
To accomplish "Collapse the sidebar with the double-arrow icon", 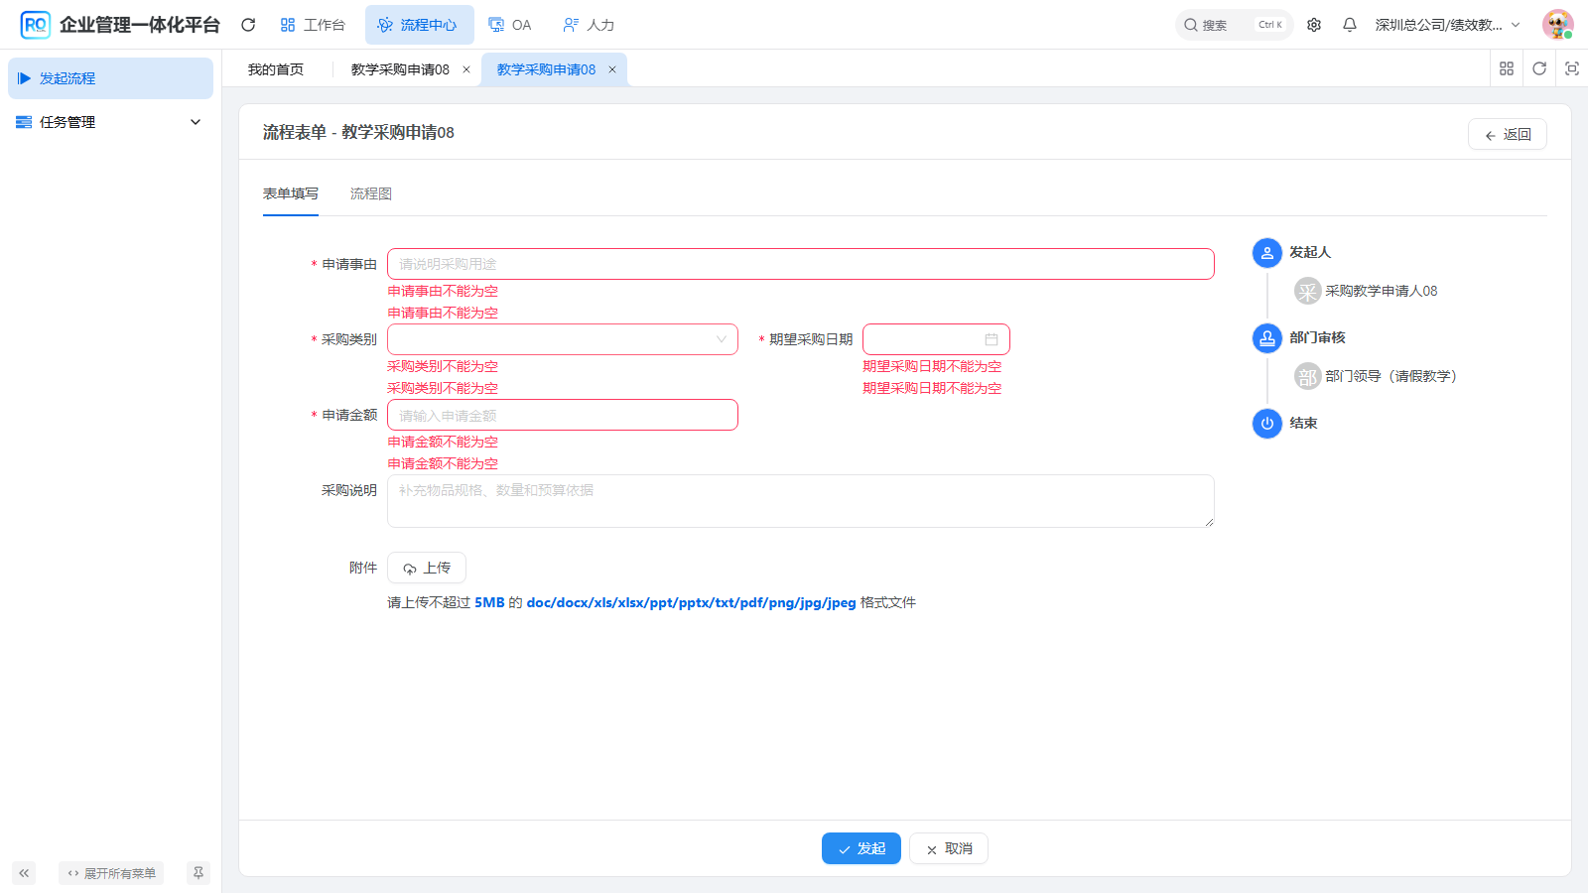I will click(24, 873).
